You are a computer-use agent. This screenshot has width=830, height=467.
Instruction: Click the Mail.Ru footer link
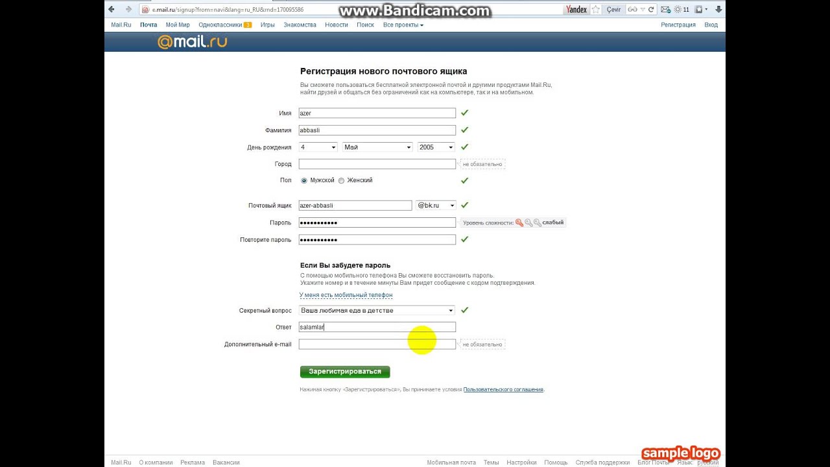click(x=121, y=462)
